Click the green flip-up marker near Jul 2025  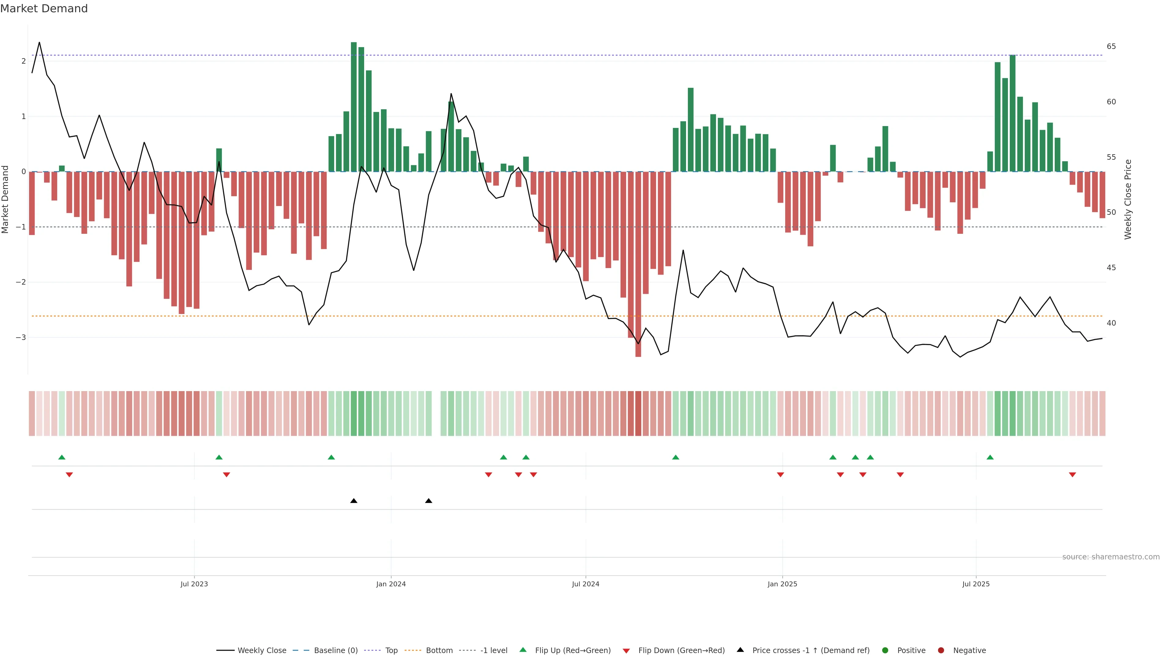(990, 457)
